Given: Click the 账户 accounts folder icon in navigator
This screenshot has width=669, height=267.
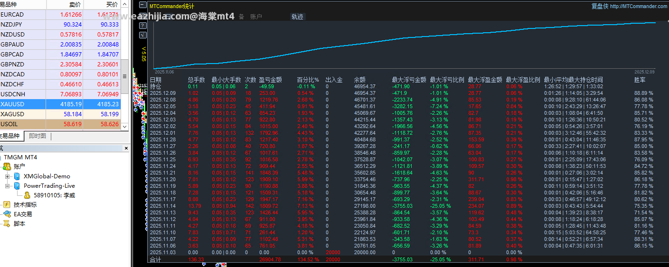Looking at the screenshot, I should tap(7, 166).
